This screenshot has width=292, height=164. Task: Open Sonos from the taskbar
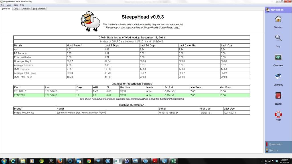70,161
